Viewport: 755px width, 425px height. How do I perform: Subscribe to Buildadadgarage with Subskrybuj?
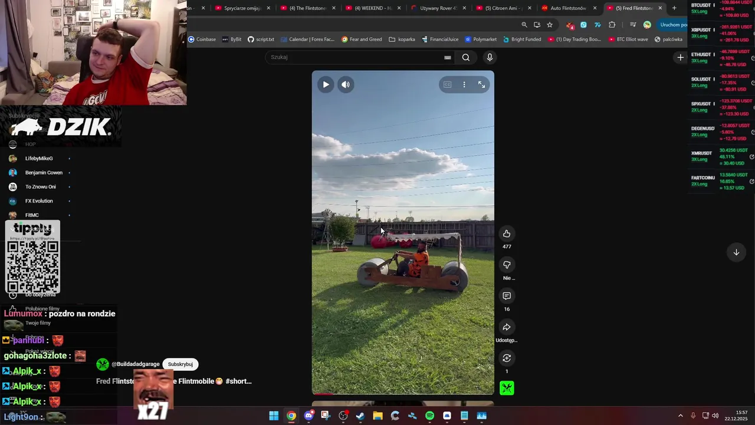point(180,364)
